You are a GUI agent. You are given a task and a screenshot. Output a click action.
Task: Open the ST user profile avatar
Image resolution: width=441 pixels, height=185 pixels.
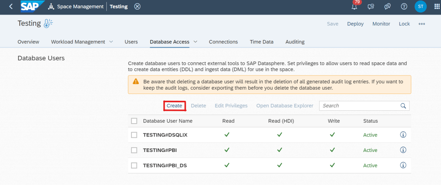tap(420, 6)
